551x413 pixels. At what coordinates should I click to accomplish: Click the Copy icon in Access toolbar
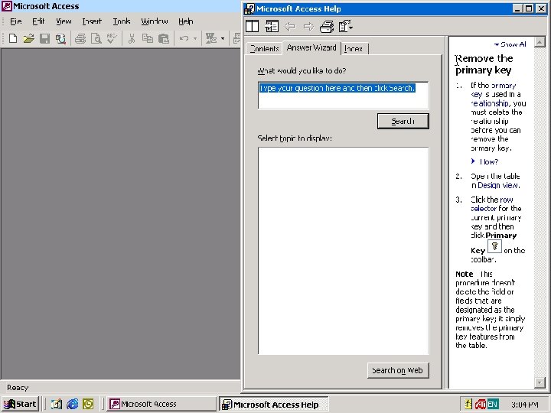pyautogui.click(x=148, y=38)
